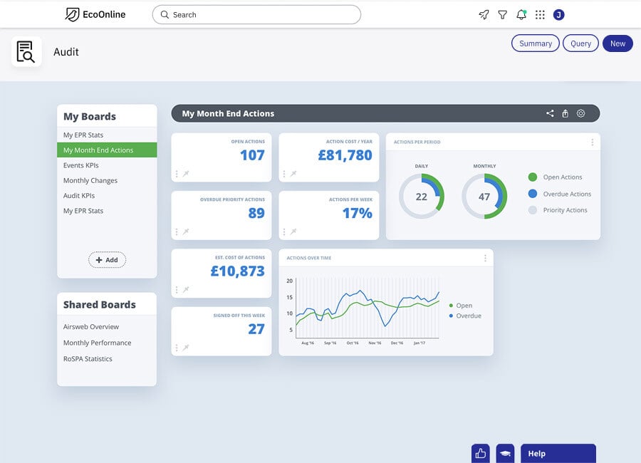Open Open Actions card drag handle menu
The width and height of the screenshot is (641, 463).
(177, 174)
